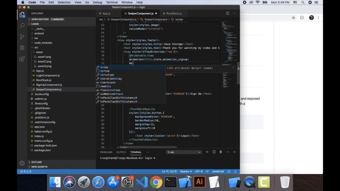This screenshot has width=340, height=191.
Task: Open QuickTime Player from the Dock
Action: tap(249, 182)
